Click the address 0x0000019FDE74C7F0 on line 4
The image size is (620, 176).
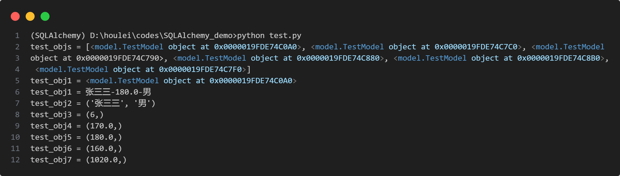[200, 70]
